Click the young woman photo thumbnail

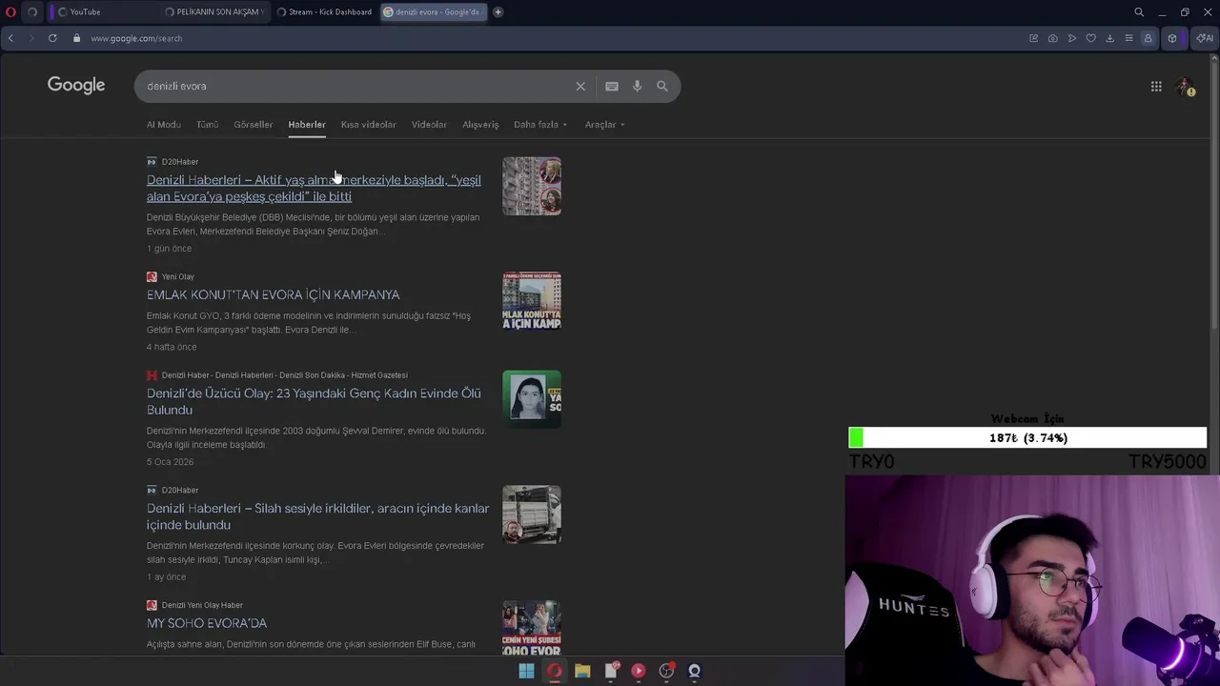532,399
